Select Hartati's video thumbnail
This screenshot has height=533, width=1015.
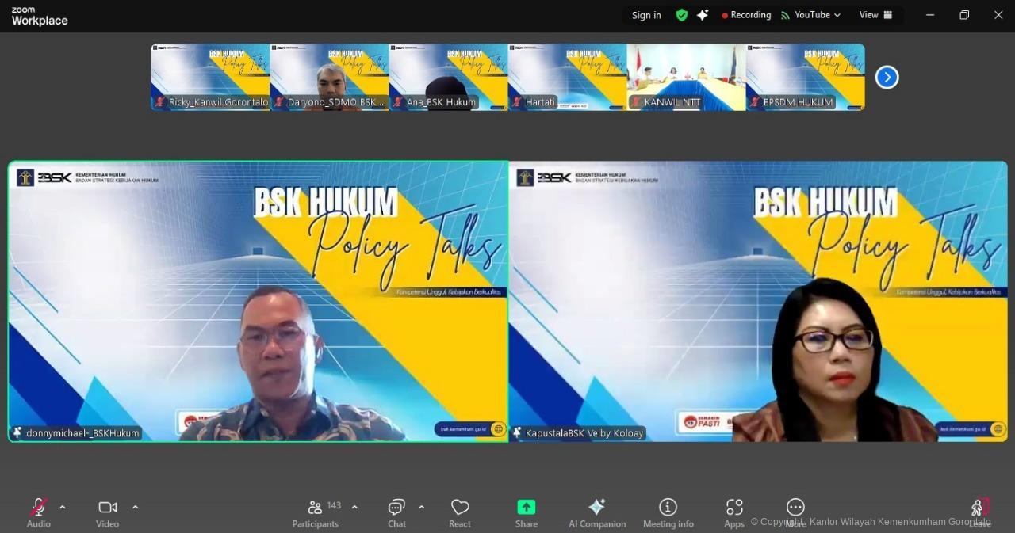tap(567, 77)
